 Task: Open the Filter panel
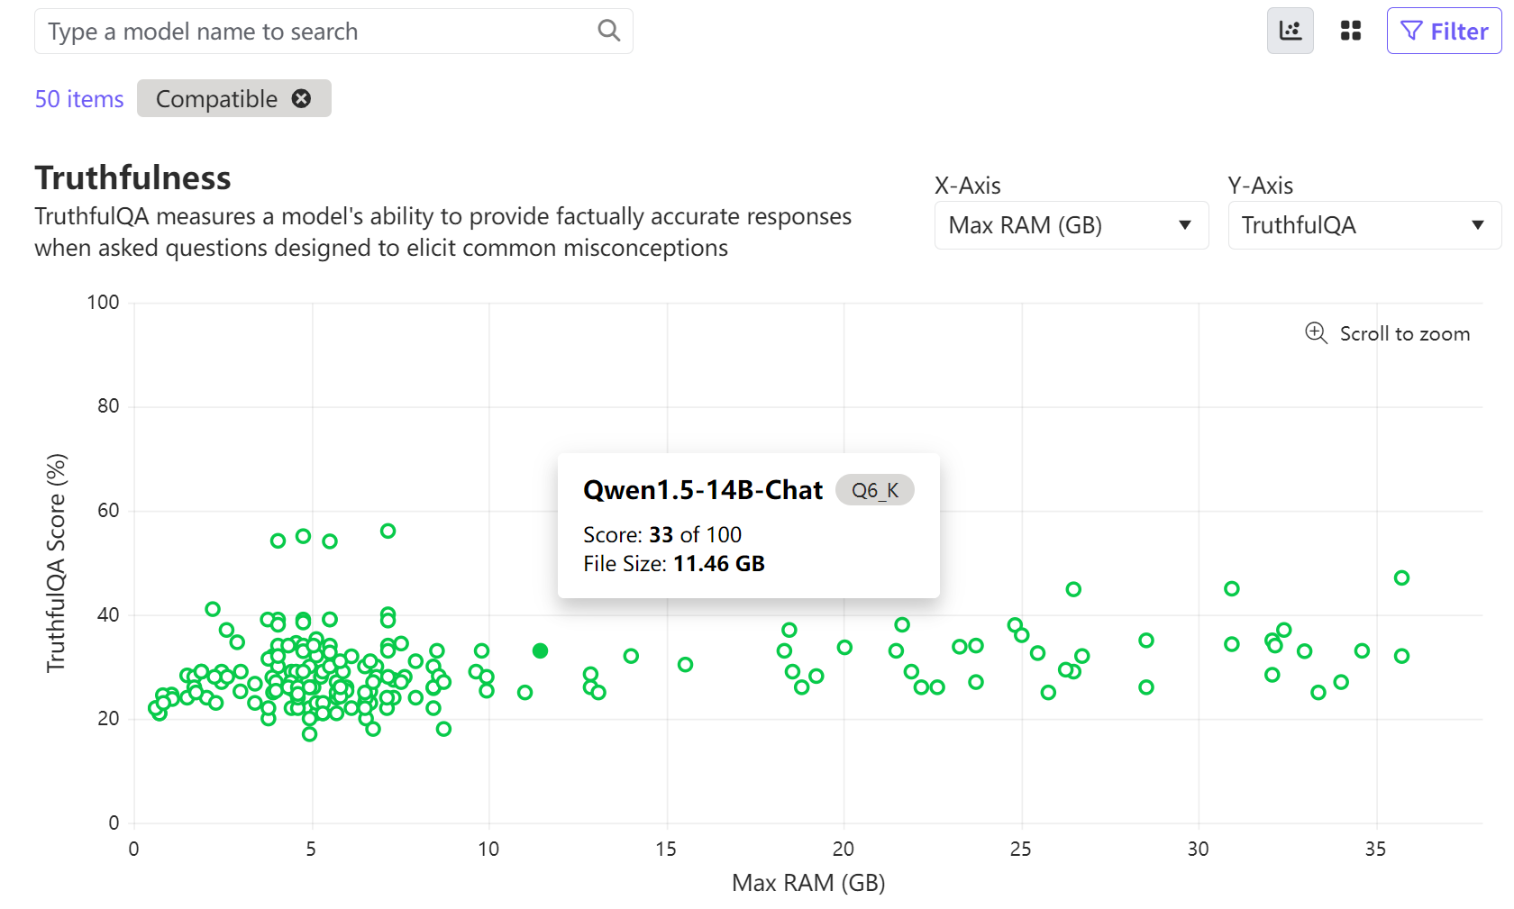pyautogui.click(x=1444, y=31)
